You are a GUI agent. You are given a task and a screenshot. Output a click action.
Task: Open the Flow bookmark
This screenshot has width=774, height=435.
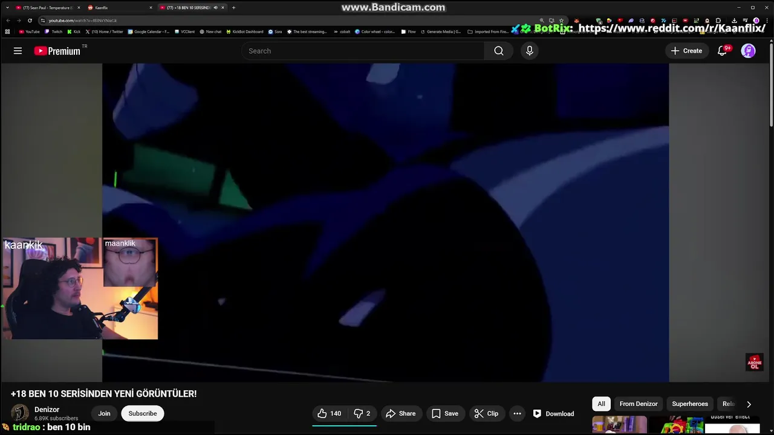(x=408, y=31)
